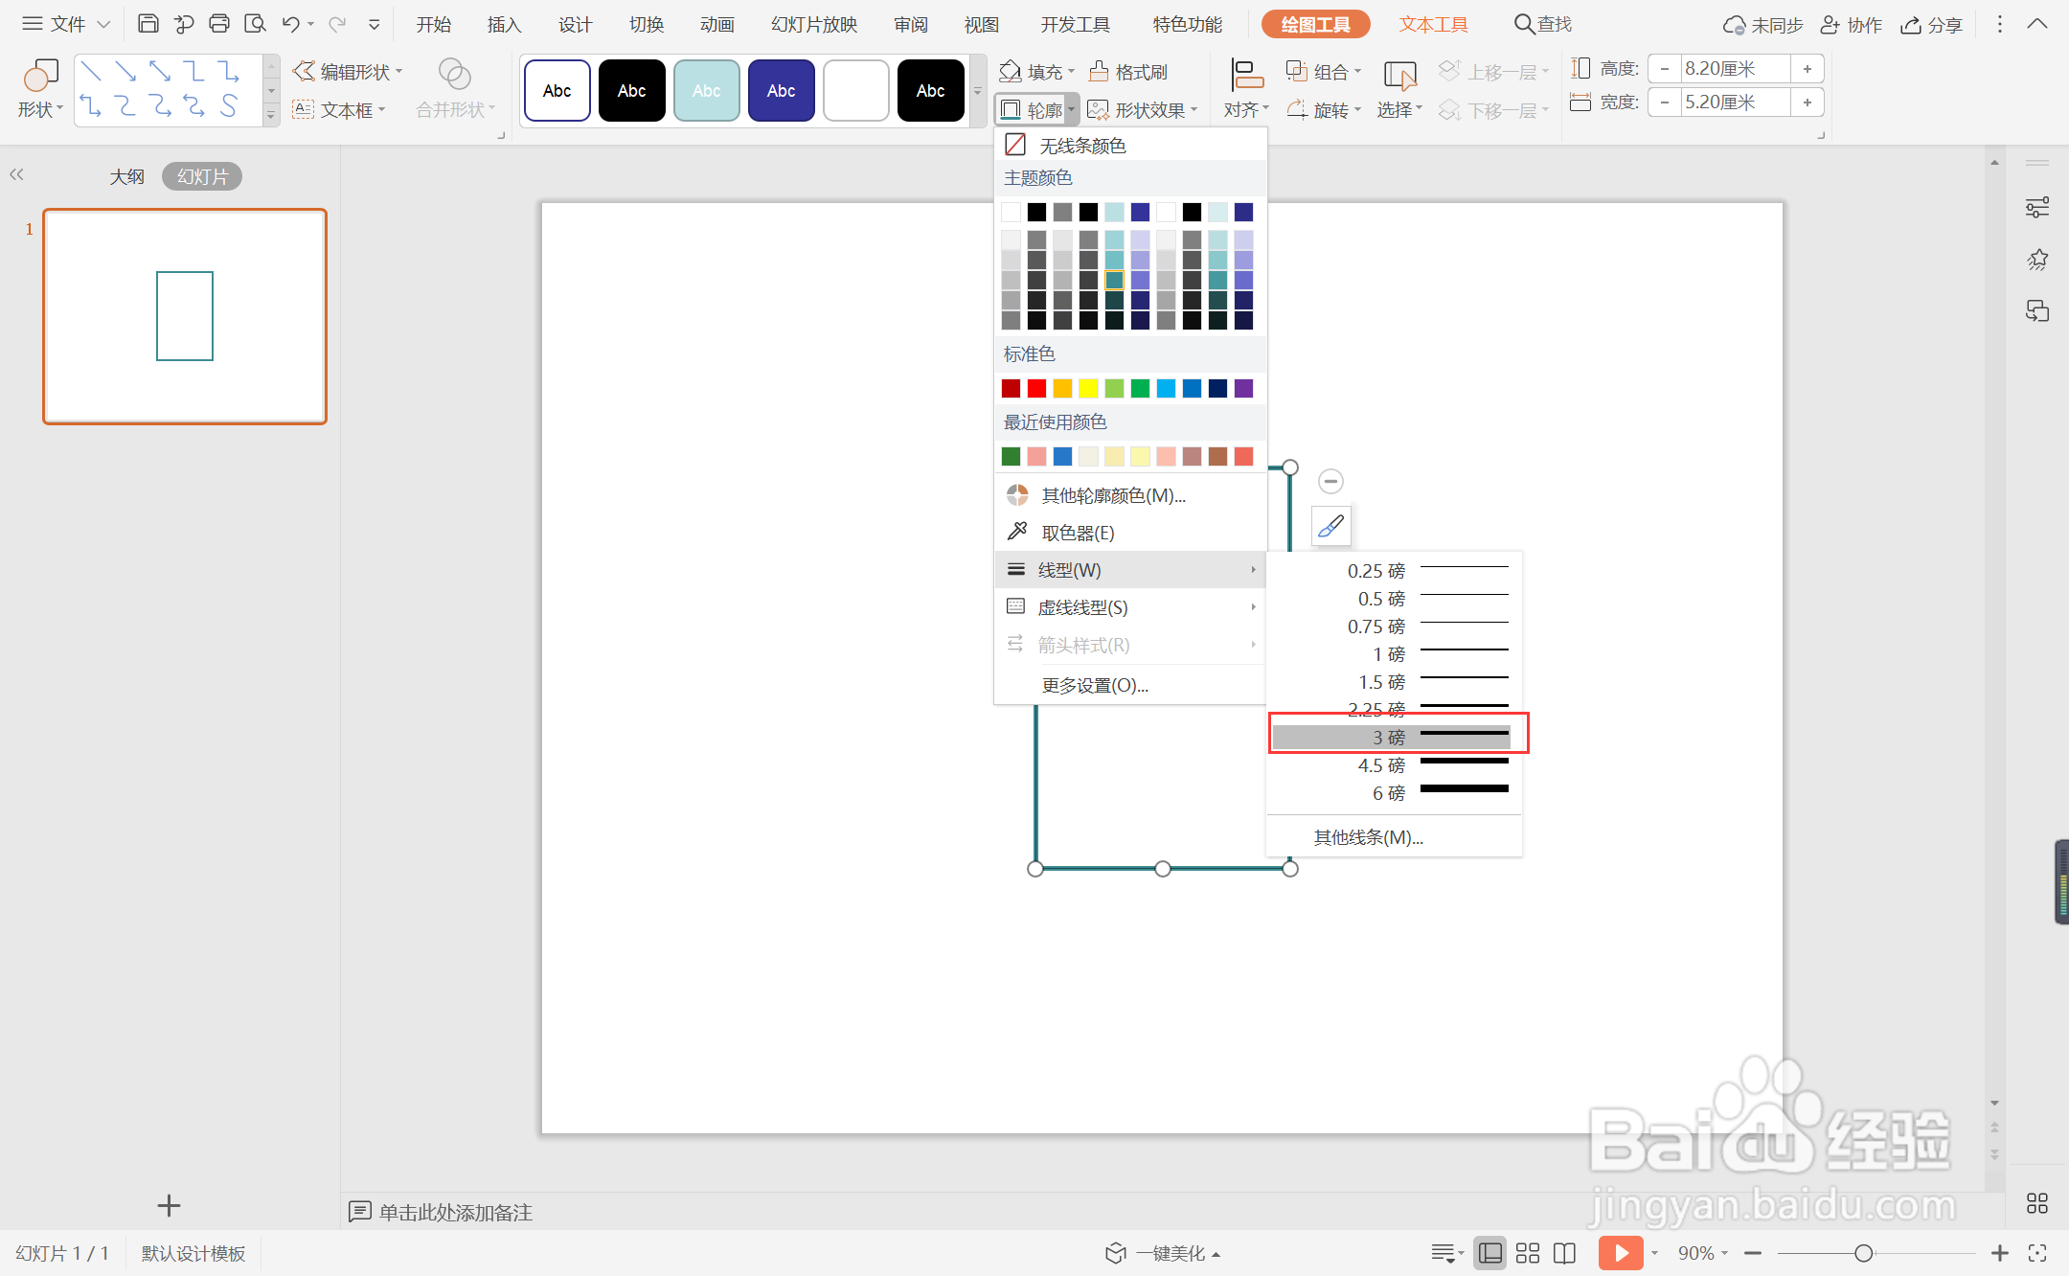Toggle reading view in the status bar

[1564, 1253]
